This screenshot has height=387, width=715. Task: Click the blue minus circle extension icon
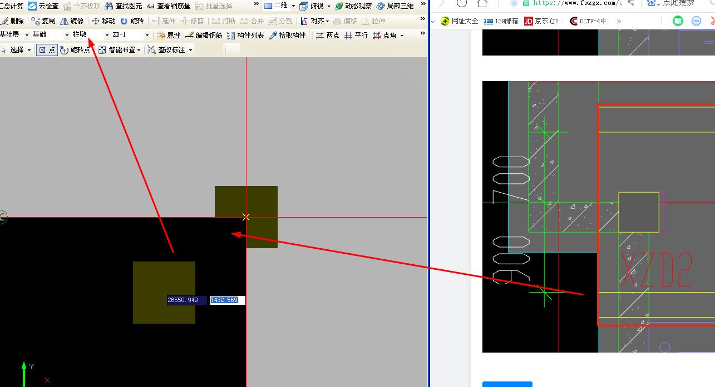tap(696, 21)
